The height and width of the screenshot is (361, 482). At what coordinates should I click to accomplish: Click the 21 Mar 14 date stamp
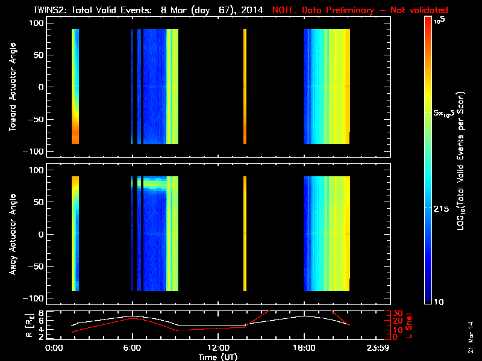(471, 341)
